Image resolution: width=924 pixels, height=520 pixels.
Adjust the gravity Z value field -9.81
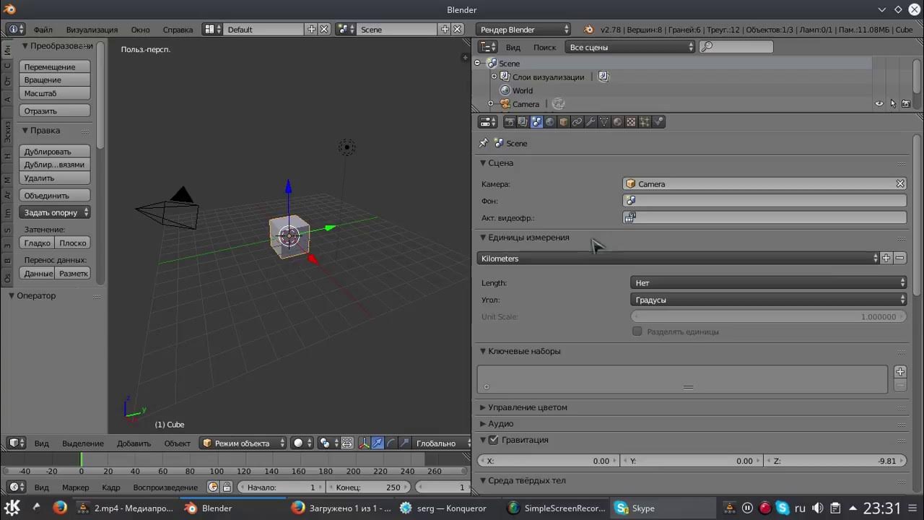click(x=835, y=461)
